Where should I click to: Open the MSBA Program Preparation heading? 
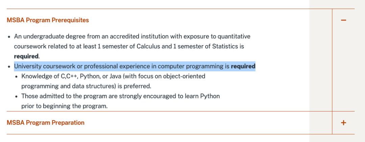pyautogui.click(x=46, y=122)
